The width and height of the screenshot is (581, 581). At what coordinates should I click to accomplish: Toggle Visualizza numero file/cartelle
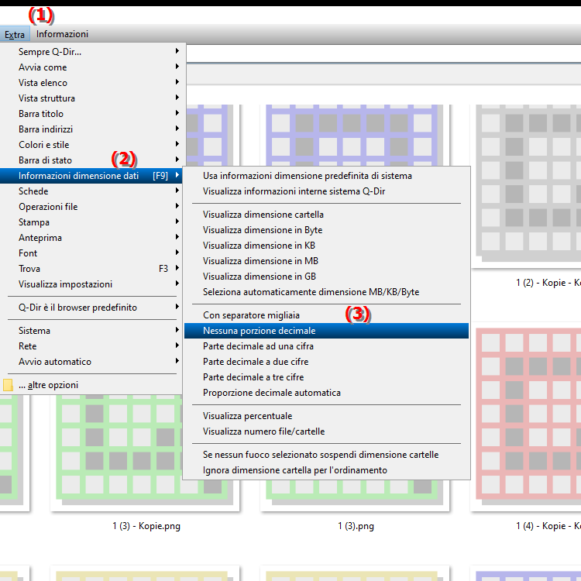(326, 431)
